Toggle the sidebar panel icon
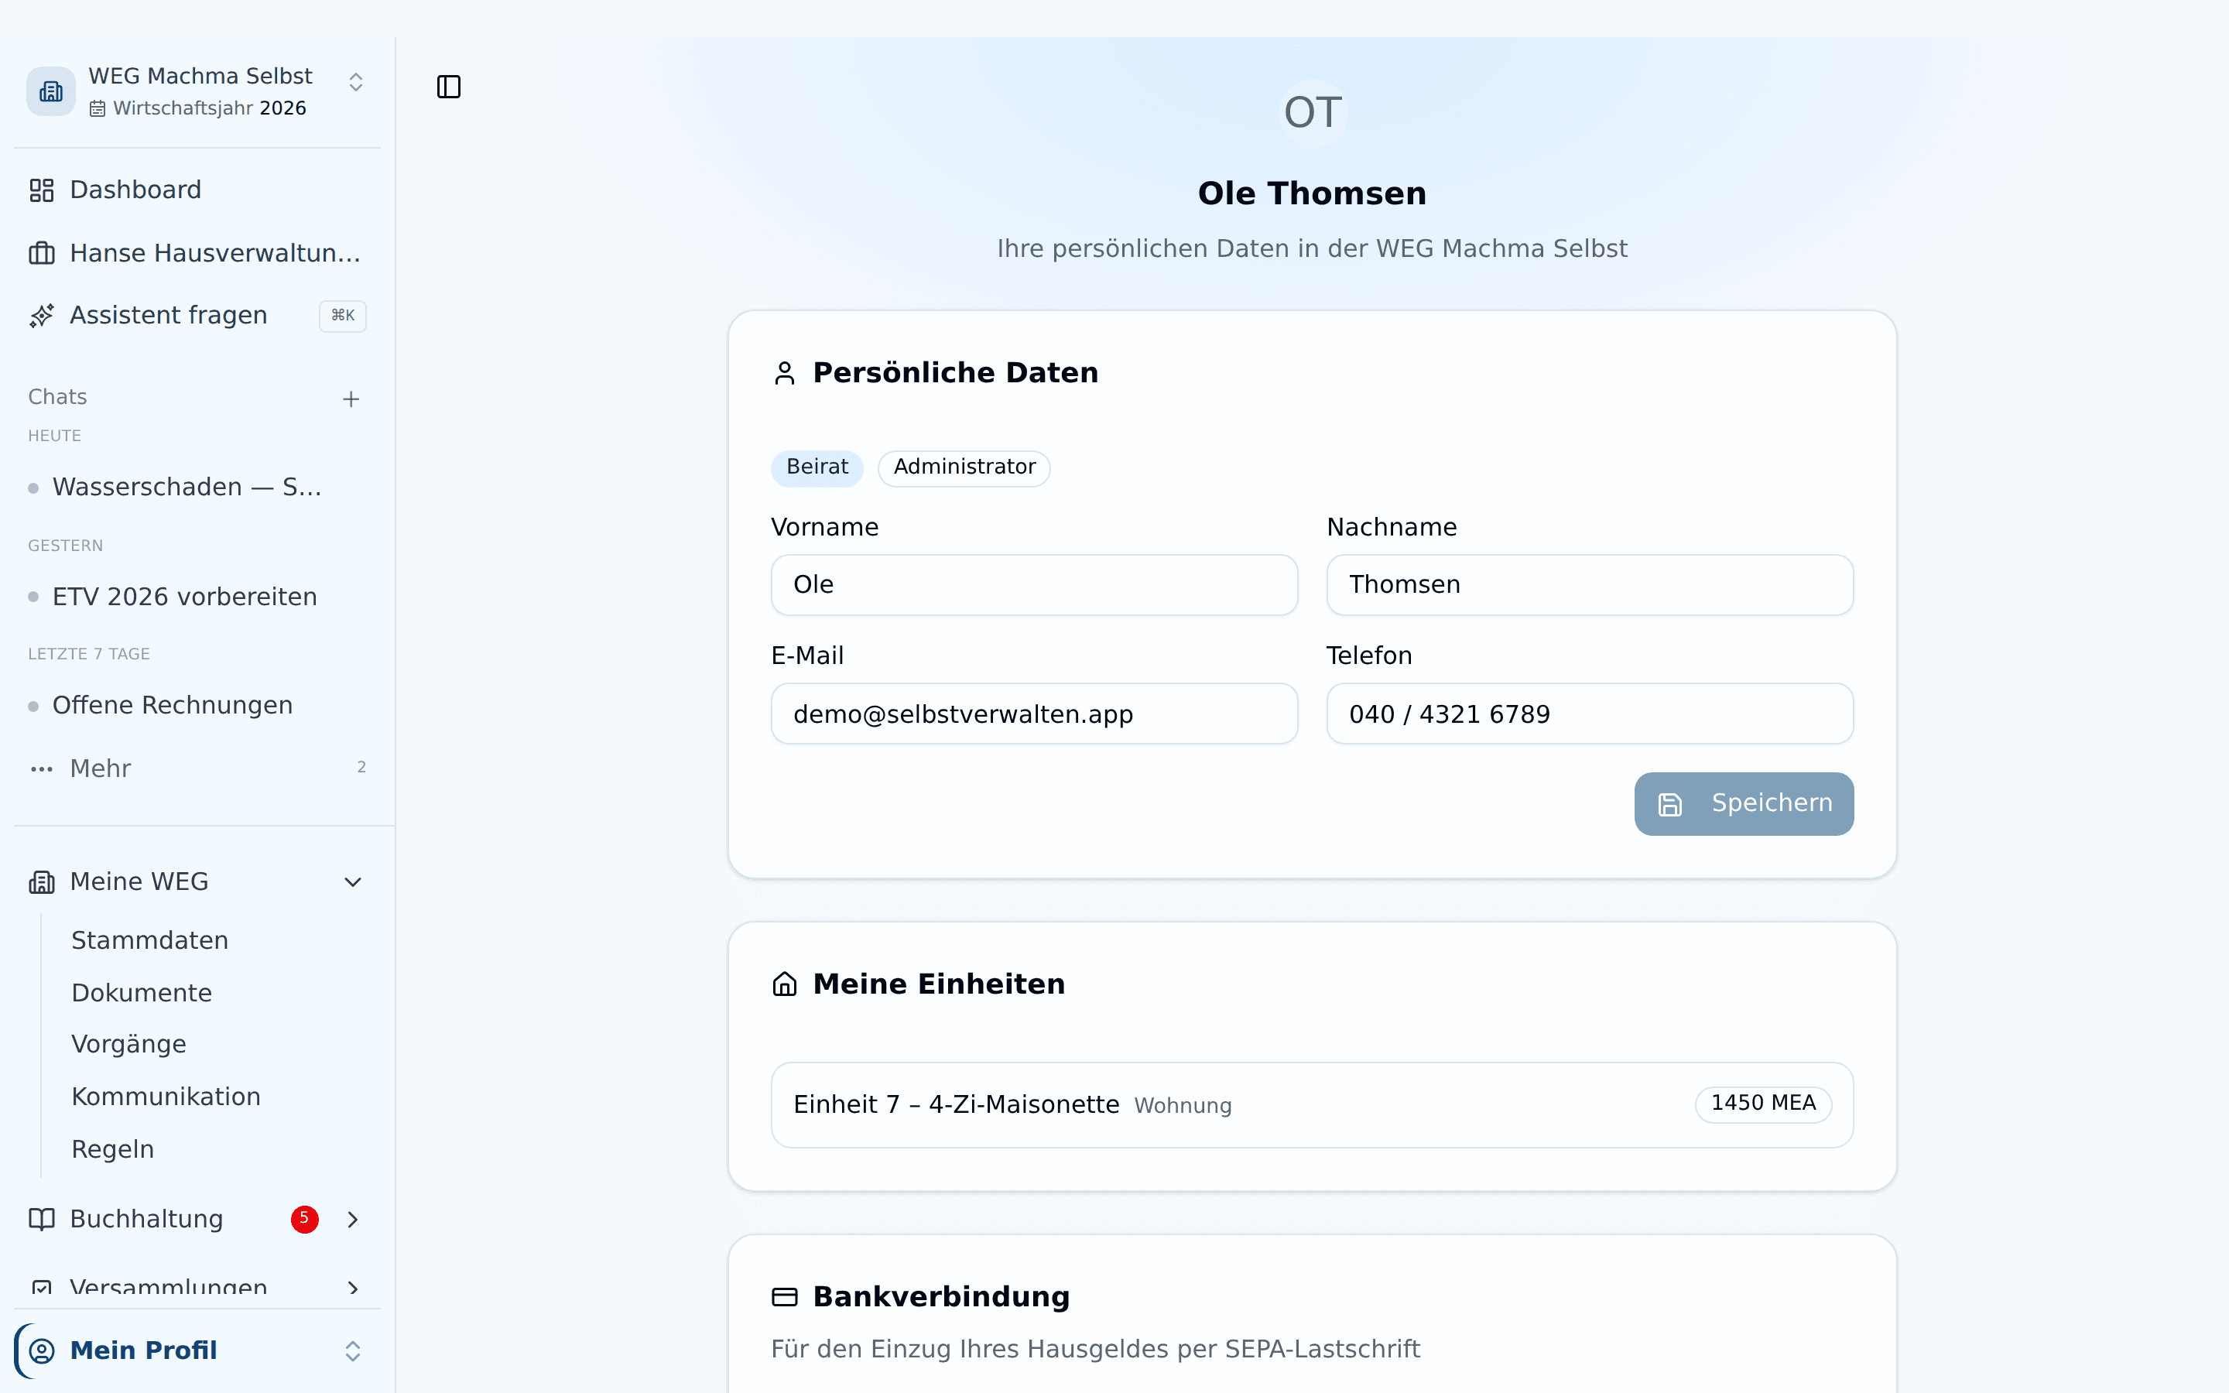 (x=449, y=87)
